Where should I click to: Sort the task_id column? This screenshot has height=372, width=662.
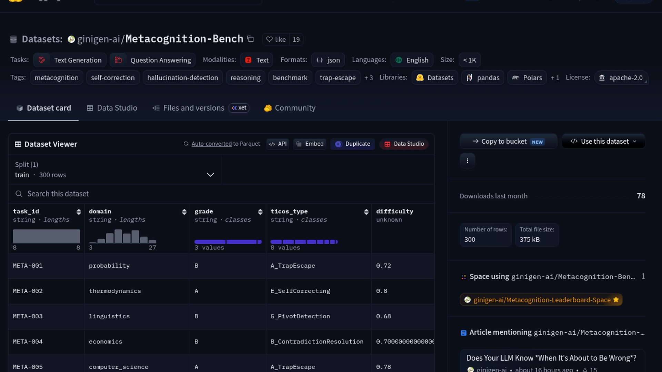79,212
